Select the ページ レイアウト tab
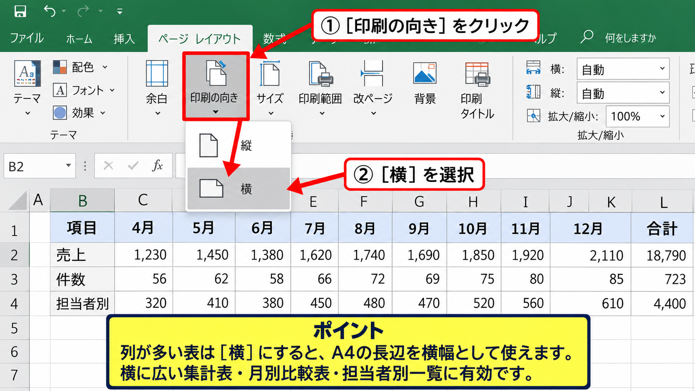Viewport: 695px width, 391px height. click(200, 39)
